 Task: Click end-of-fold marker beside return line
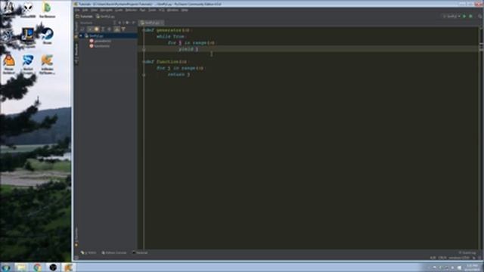(144, 75)
